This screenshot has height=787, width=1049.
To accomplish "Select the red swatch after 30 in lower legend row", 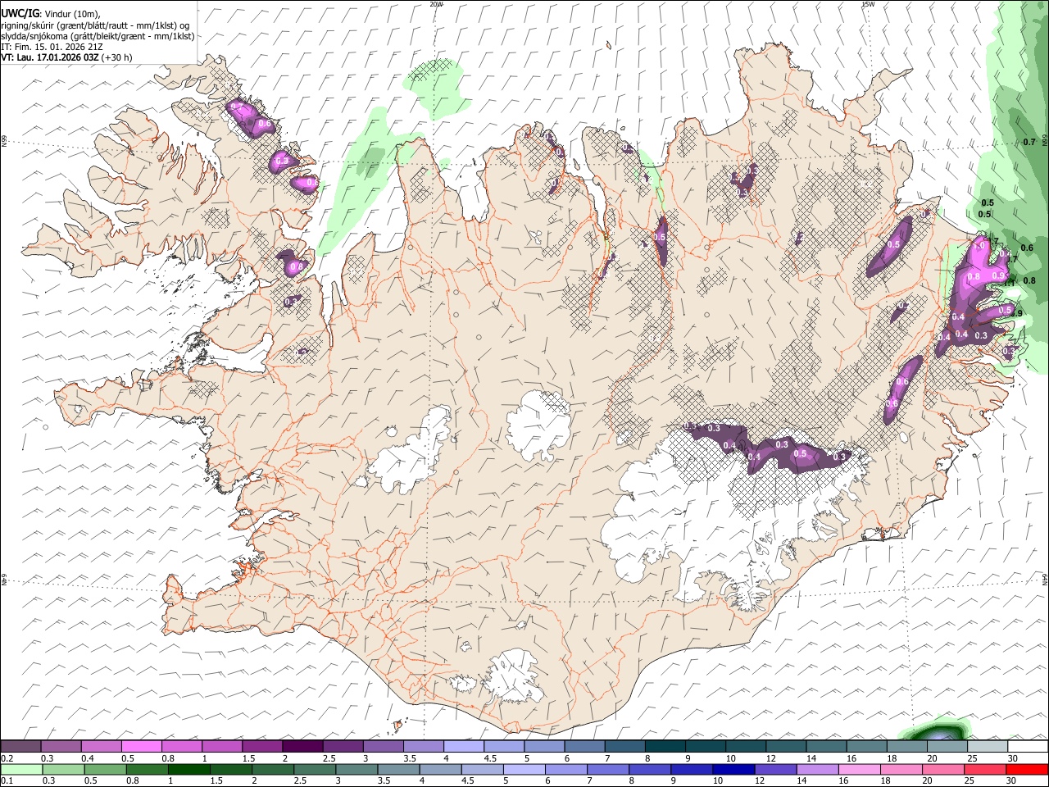I will (1027, 770).
